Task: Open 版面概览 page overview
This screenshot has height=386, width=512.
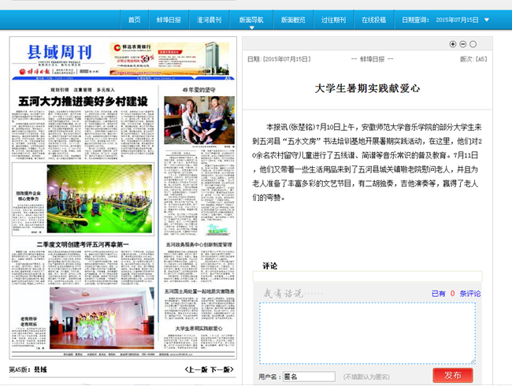Action: (293, 20)
